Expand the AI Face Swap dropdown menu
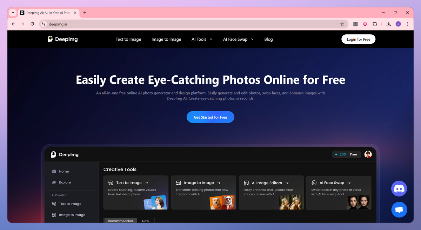Viewport: 421px width, 230px height. (x=238, y=39)
